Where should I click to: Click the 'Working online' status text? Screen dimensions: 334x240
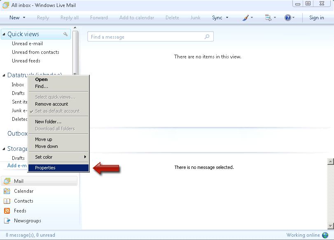(303, 235)
